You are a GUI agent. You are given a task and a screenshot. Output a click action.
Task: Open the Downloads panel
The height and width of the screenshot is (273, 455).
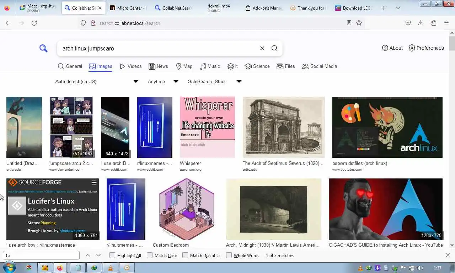click(421, 23)
